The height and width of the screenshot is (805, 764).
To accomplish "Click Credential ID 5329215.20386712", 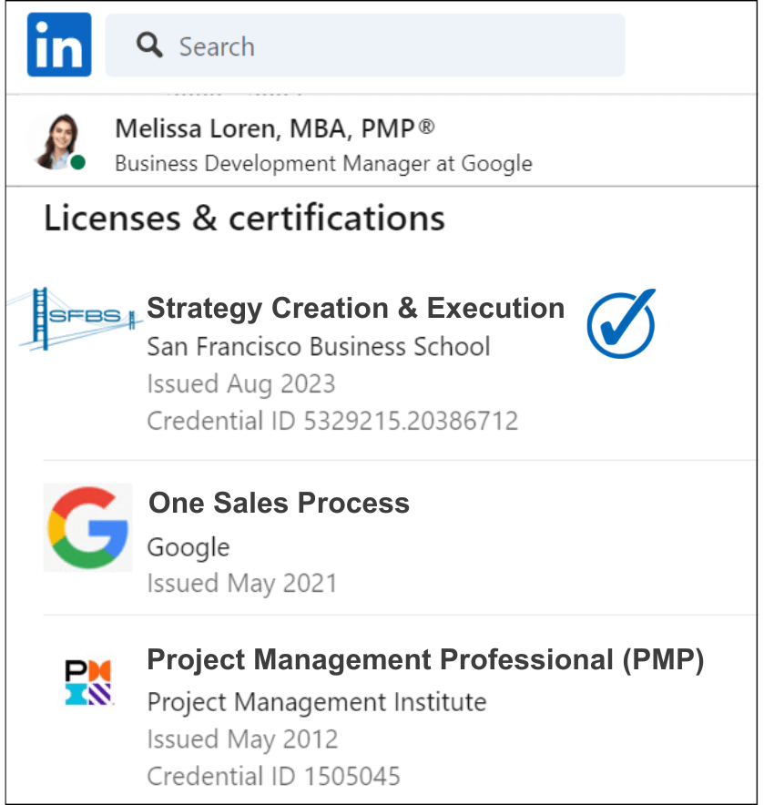I will pos(332,421).
